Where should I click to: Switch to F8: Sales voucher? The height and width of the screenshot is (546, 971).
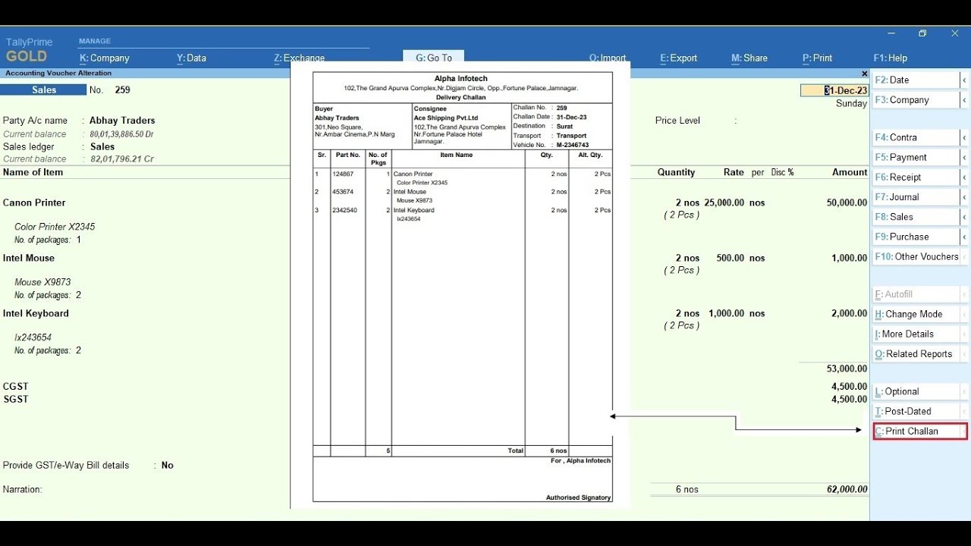click(x=916, y=216)
